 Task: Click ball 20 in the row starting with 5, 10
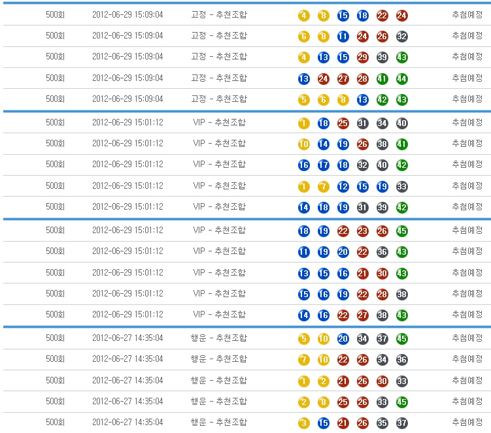pyautogui.click(x=343, y=339)
